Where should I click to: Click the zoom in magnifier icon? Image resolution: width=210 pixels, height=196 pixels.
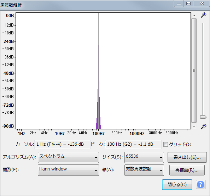coord(203,15)
